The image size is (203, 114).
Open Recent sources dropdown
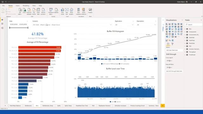(x=43, y=11)
